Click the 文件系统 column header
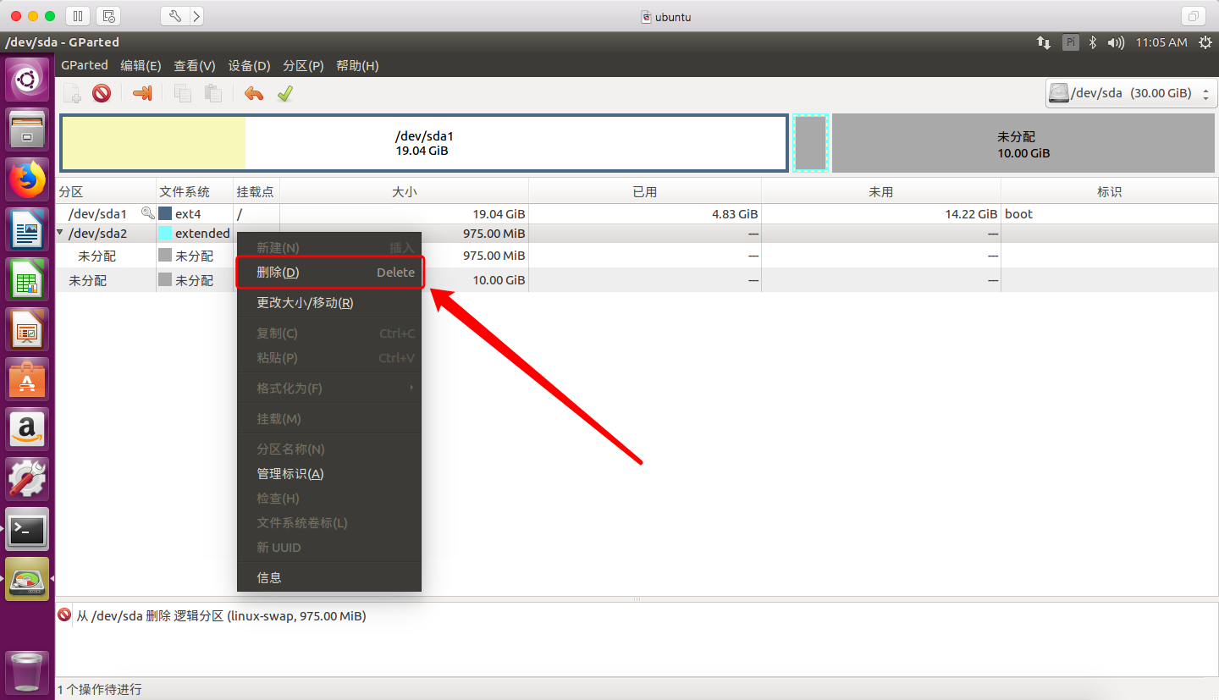This screenshot has width=1219, height=700. [x=195, y=192]
